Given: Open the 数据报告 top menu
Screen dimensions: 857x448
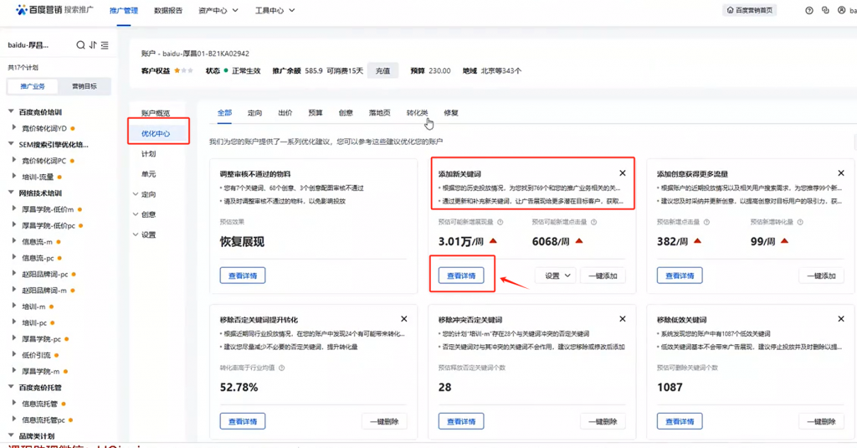Looking at the screenshot, I should [168, 10].
